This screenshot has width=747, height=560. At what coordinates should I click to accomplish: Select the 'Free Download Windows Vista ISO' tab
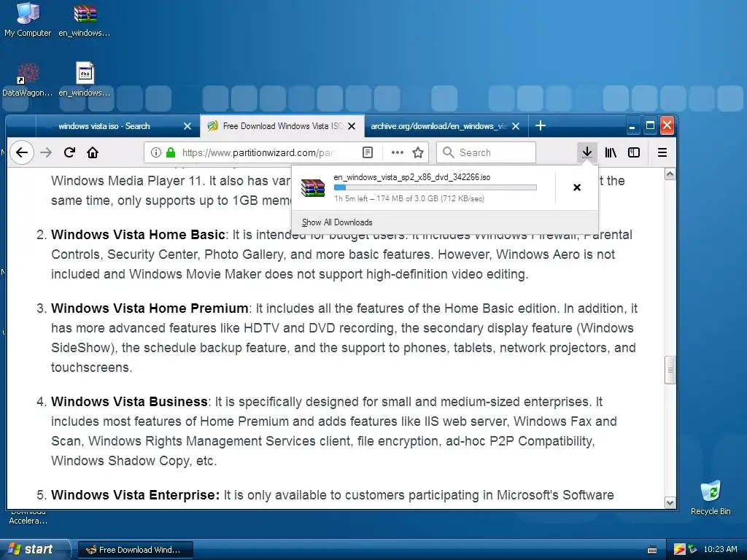pos(282,126)
